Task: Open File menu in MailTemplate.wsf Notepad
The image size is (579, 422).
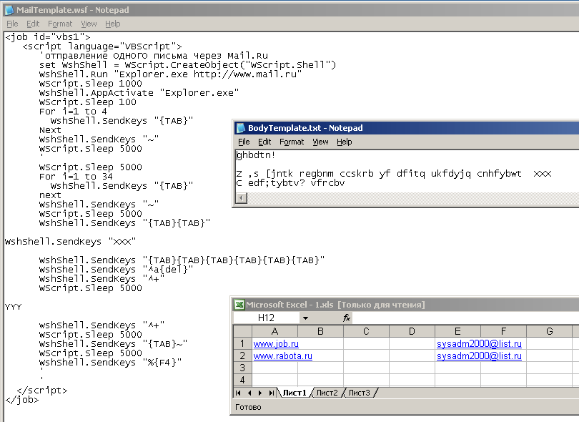Action: pos(12,24)
